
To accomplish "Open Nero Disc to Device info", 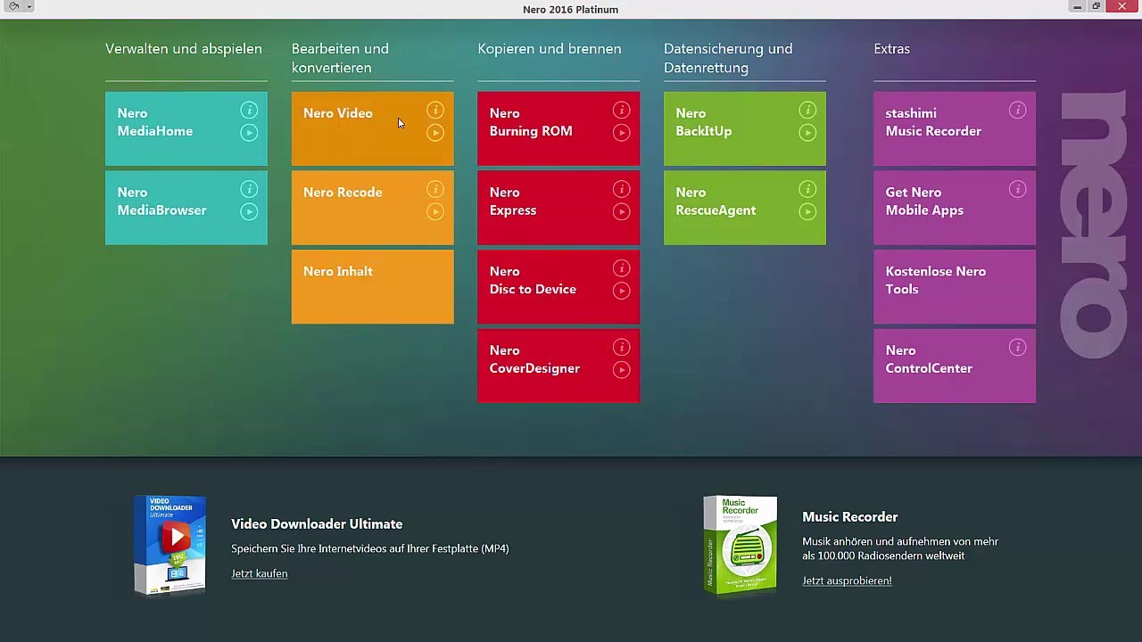I will coord(622,268).
